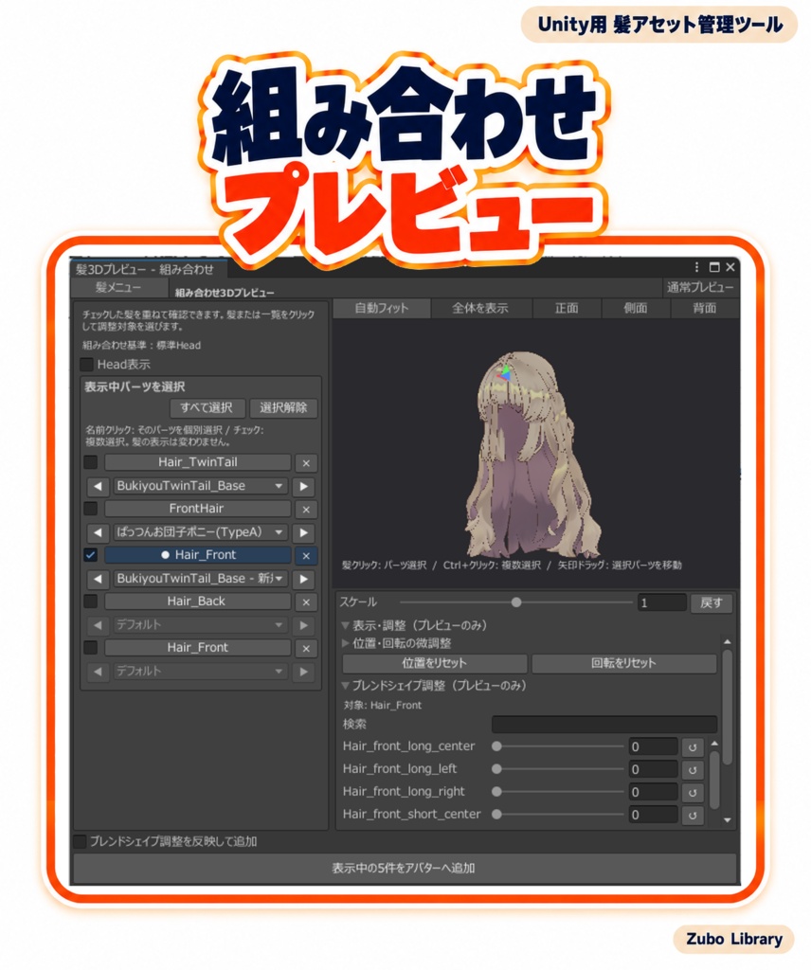Open the ぱっつんお団子ポニー(TypeA) dropdown
The width and height of the screenshot is (811, 970).
[200, 532]
